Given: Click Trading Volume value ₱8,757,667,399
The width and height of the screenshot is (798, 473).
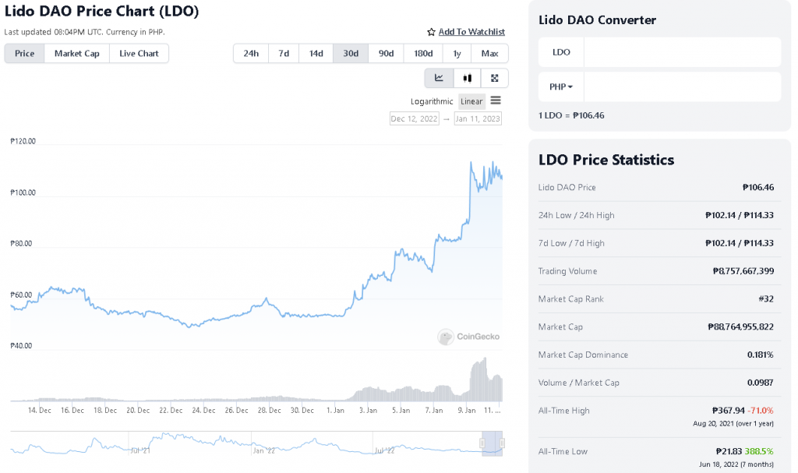Looking at the screenshot, I should click(x=743, y=271).
